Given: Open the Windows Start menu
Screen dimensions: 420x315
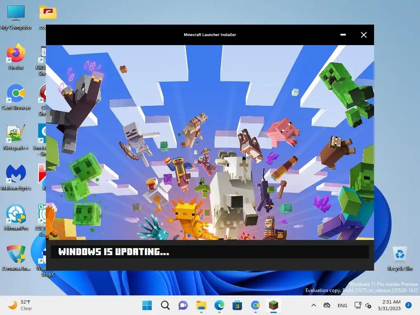Looking at the screenshot, I should [x=147, y=305].
